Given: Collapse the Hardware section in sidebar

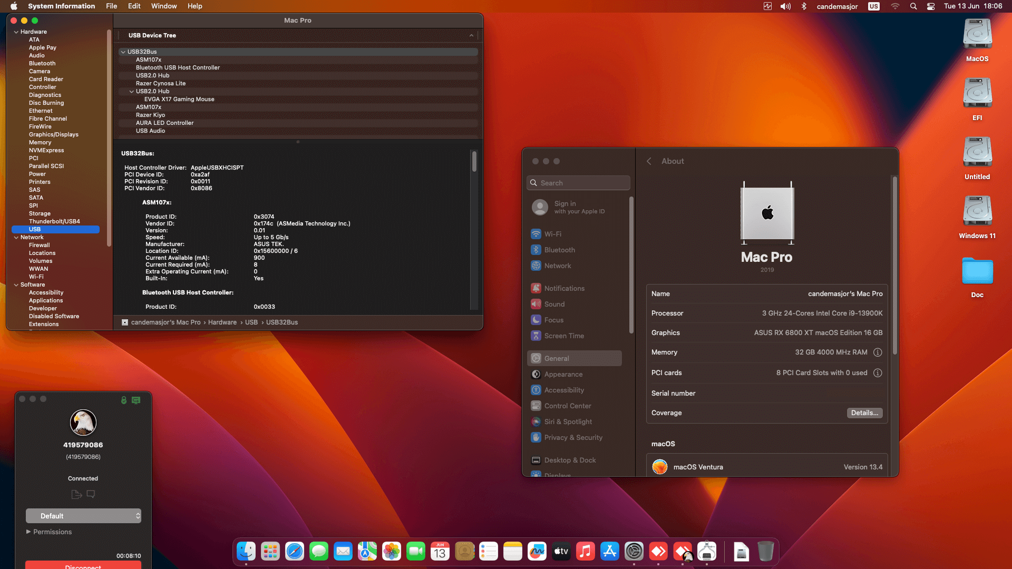Looking at the screenshot, I should [x=16, y=32].
